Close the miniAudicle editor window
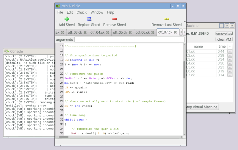This screenshot has height=150, width=238. pos(183,6)
